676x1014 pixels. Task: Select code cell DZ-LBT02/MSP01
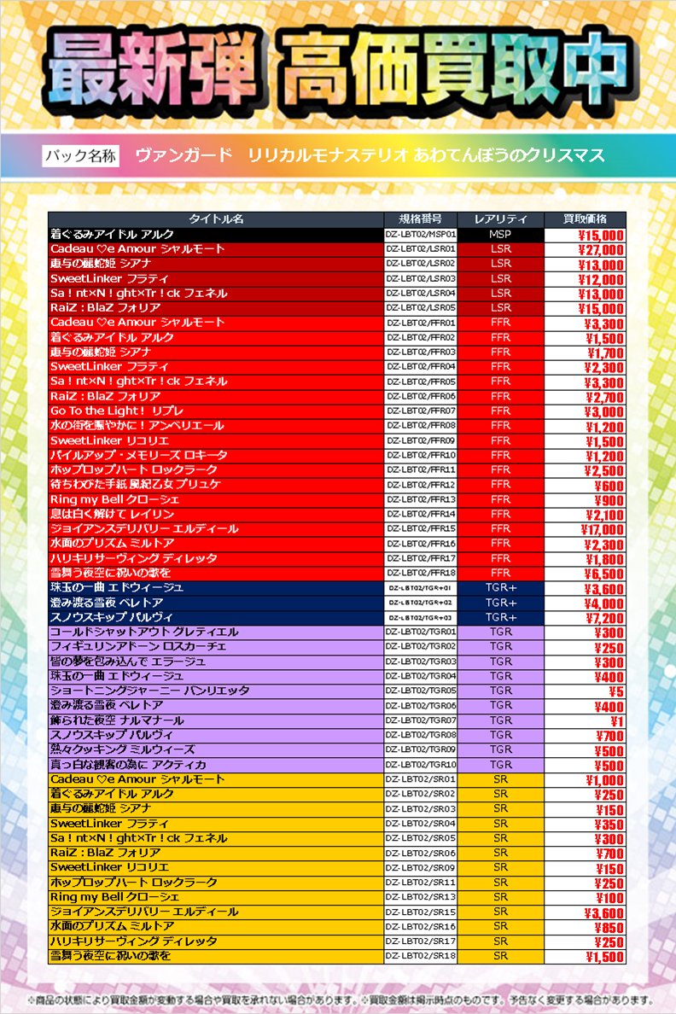tap(421, 234)
